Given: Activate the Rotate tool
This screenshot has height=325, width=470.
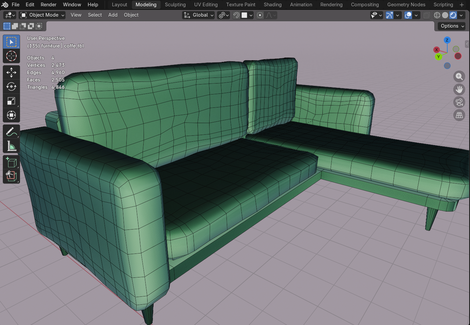Looking at the screenshot, I should (x=11, y=87).
